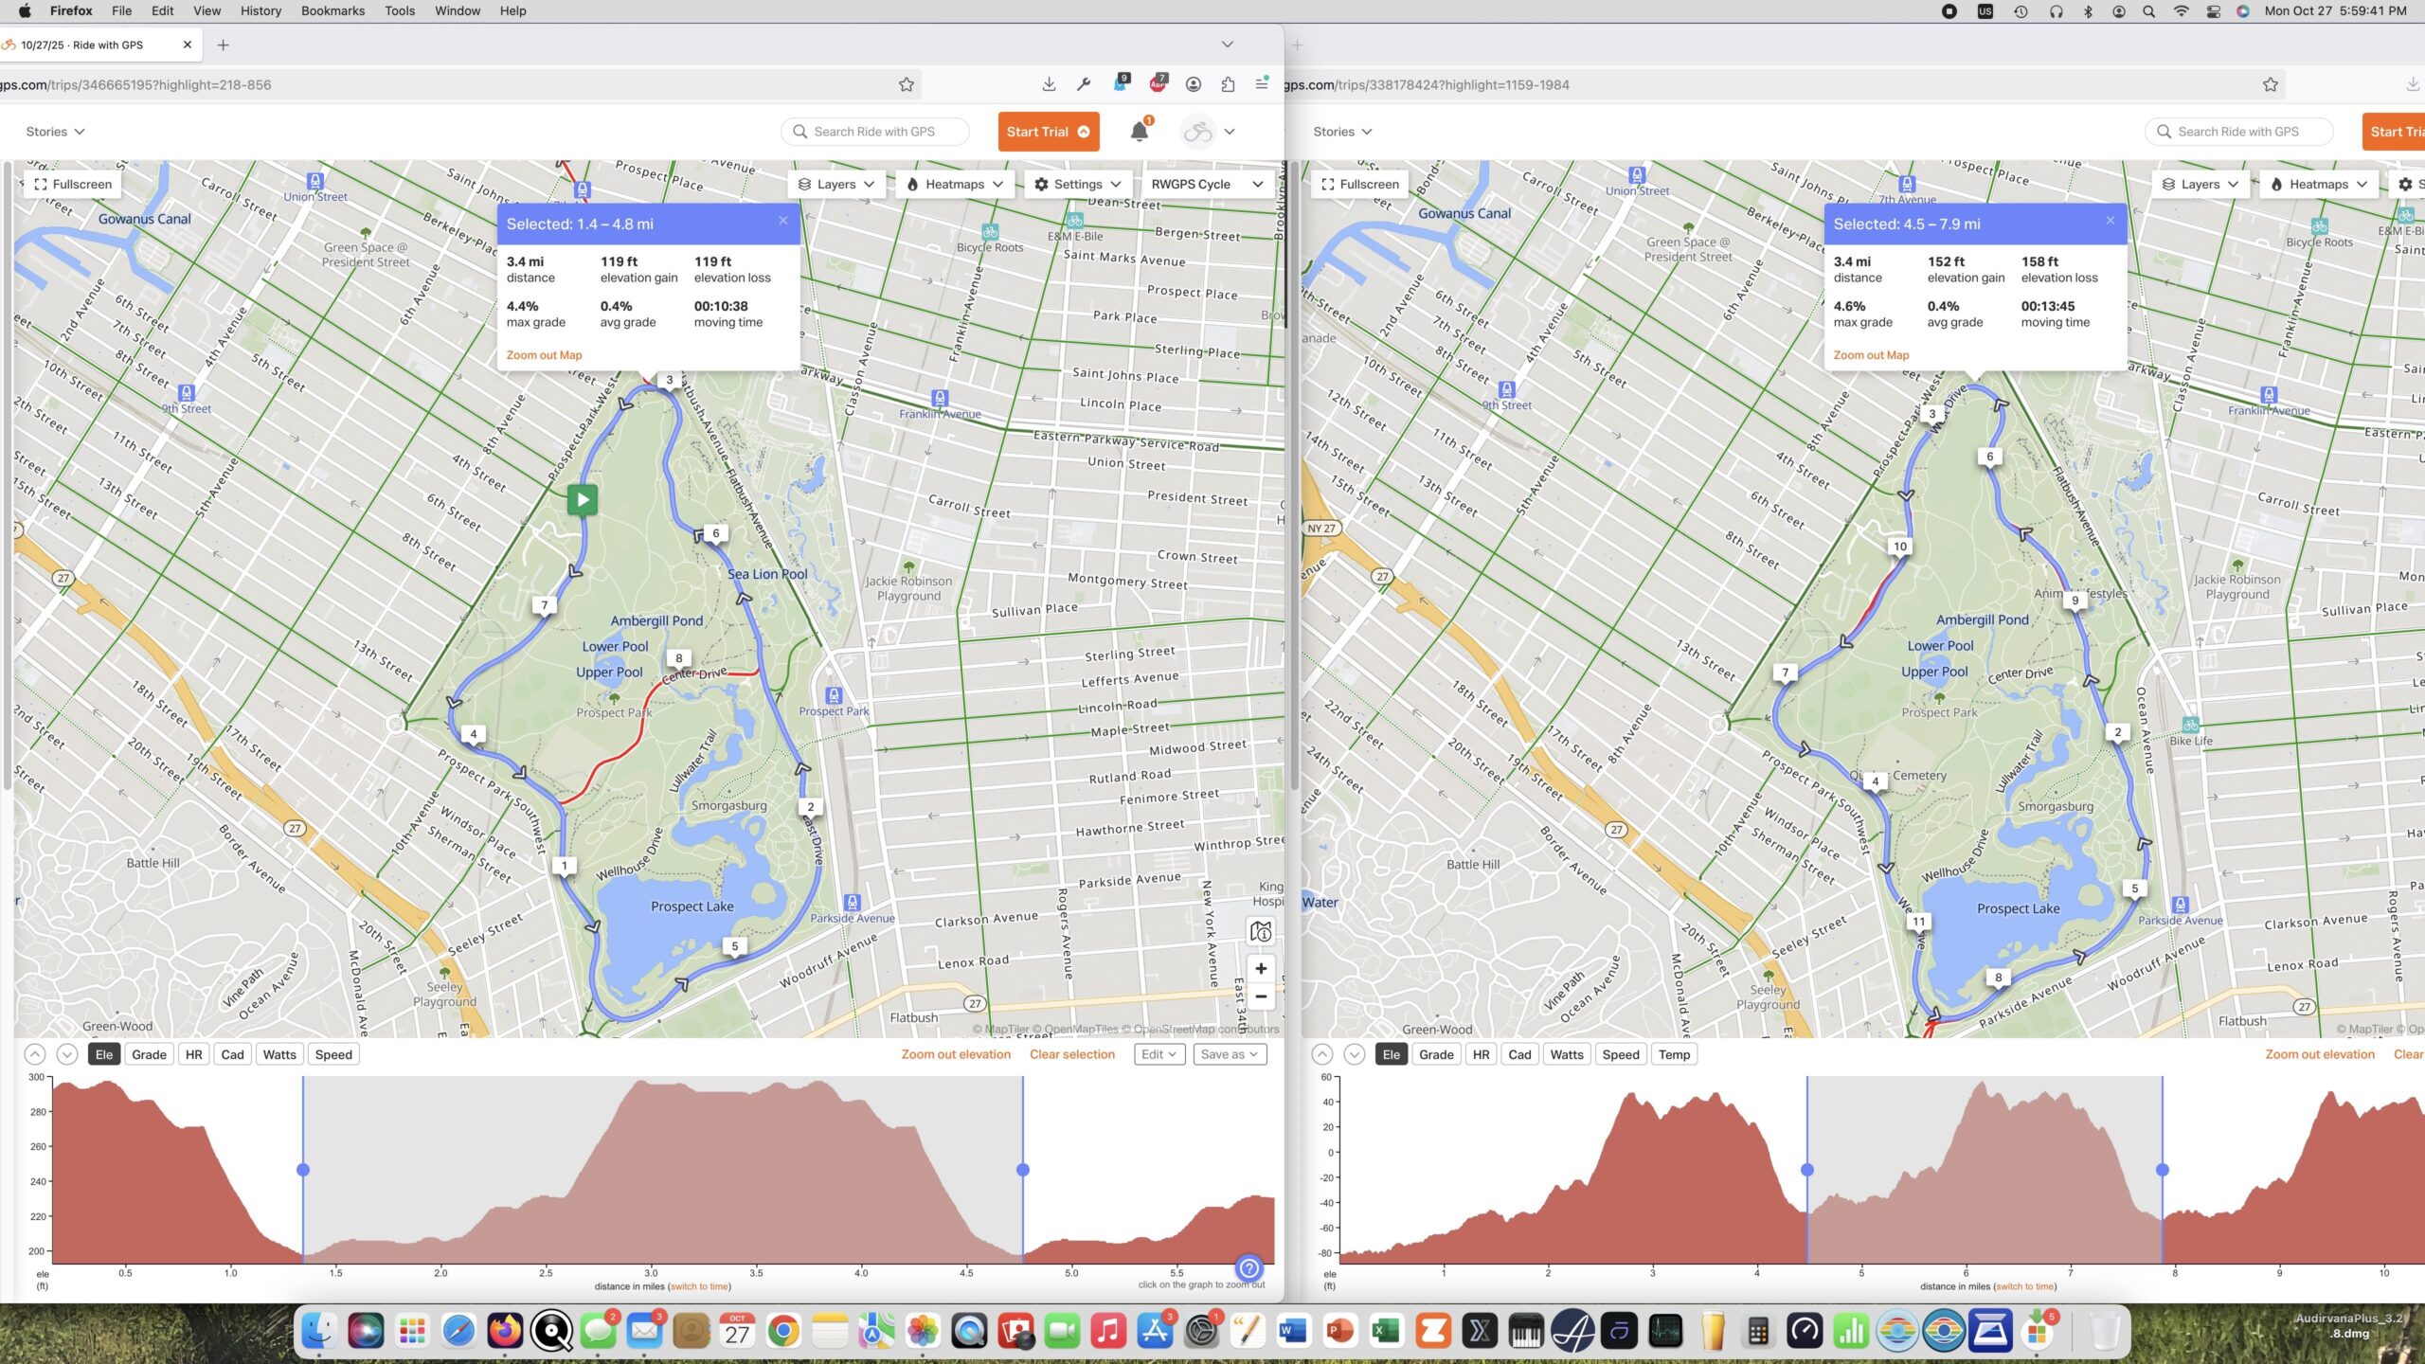The image size is (2425, 1364).
Task: Click 'Zoom out Map' in the left popup
Action: [x=544, y=355]
